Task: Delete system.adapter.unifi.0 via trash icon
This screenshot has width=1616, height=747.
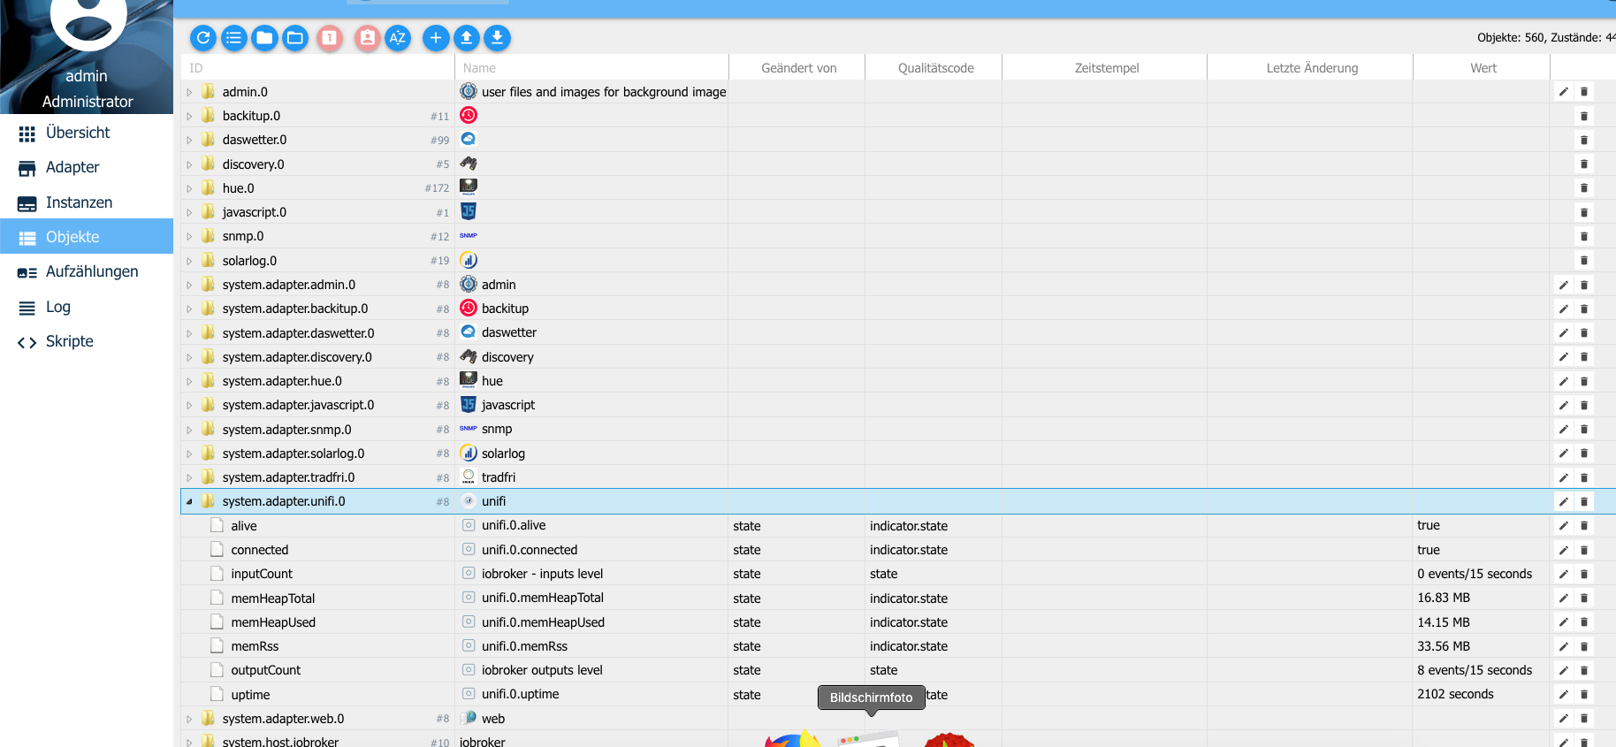Action: pos(1584,501)
